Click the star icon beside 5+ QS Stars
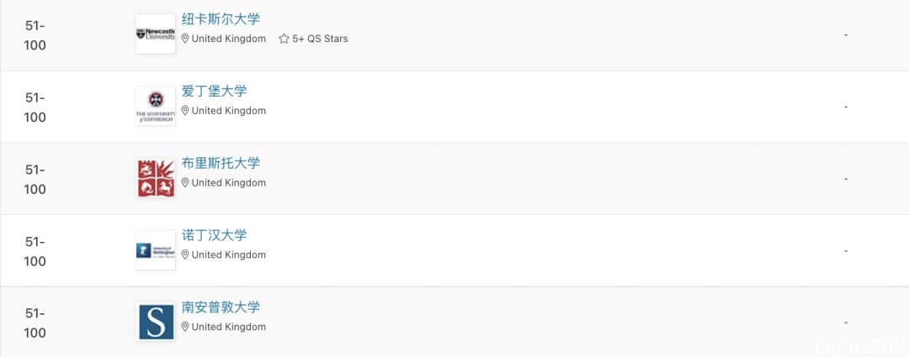The height and width of the screenshot is (357, 909). click(284, 39)
